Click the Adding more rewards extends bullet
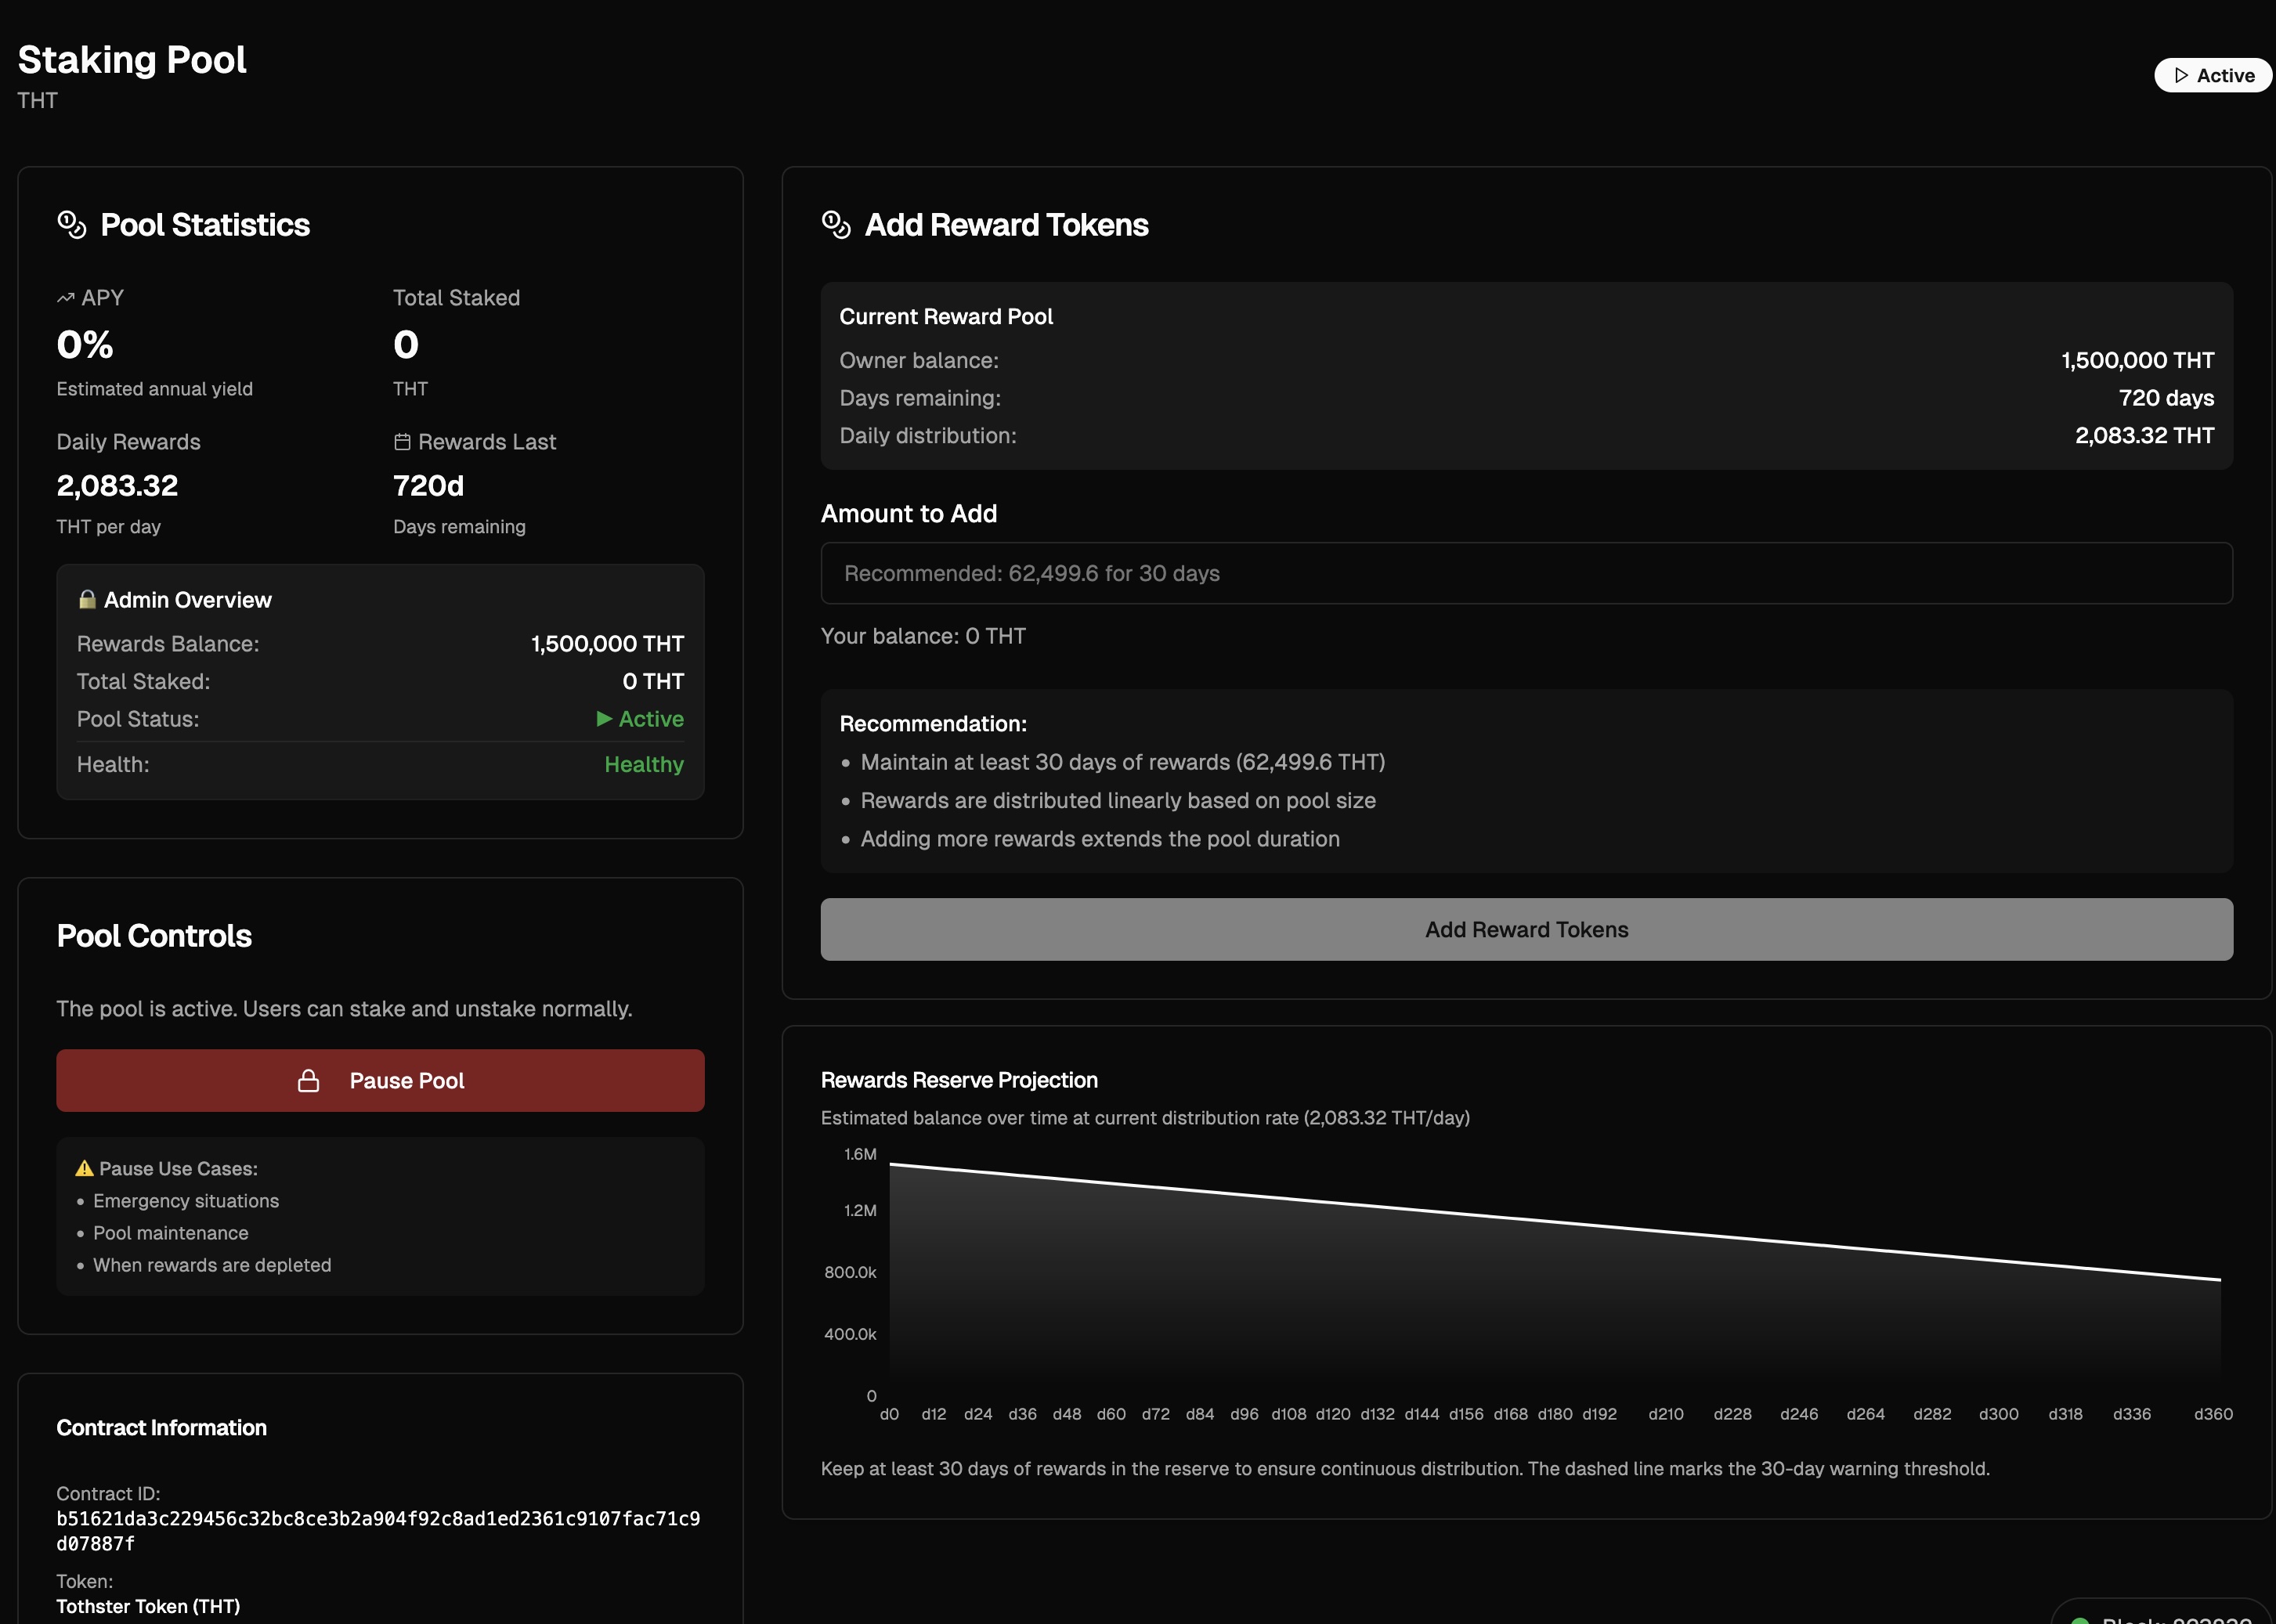 point(1100,839)
